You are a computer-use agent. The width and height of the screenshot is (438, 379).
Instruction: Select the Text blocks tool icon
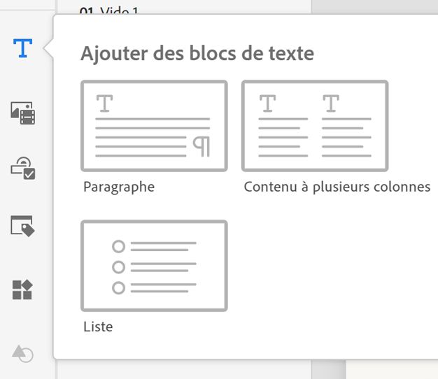tap(22, 48)
